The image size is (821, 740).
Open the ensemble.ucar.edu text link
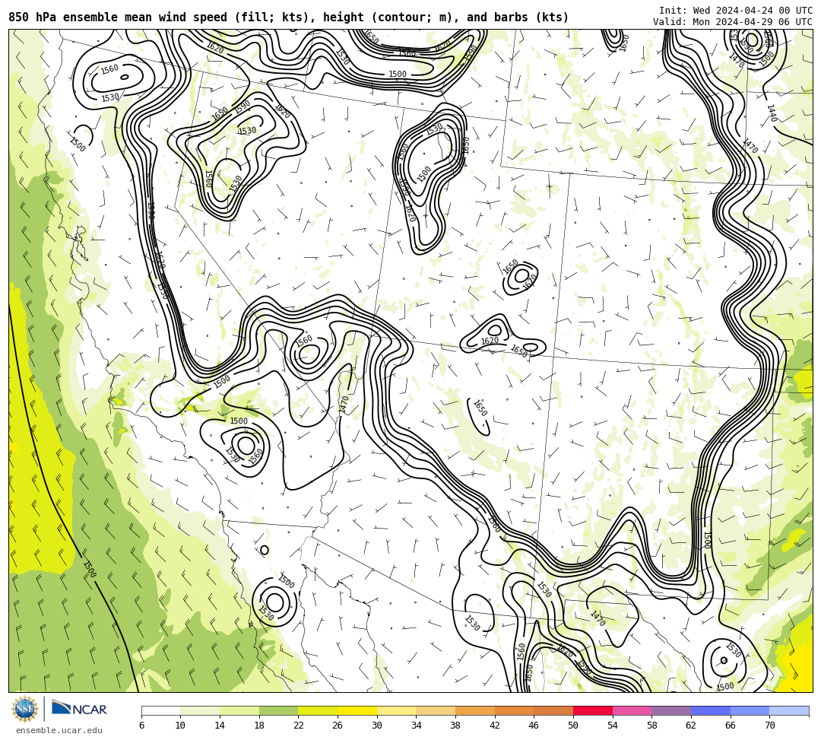[x=59, y=730]
